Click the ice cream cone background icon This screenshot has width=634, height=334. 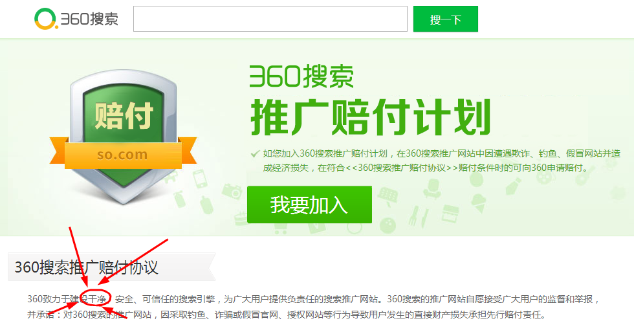click(478, 203)
